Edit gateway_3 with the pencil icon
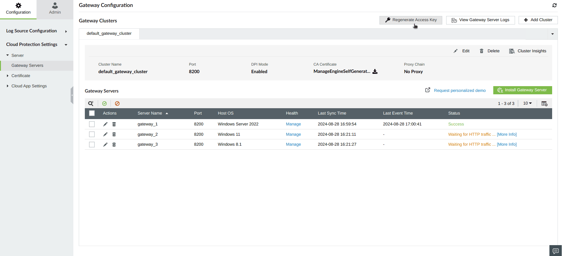This screenshot has height=256, width=563. point(105,144)
